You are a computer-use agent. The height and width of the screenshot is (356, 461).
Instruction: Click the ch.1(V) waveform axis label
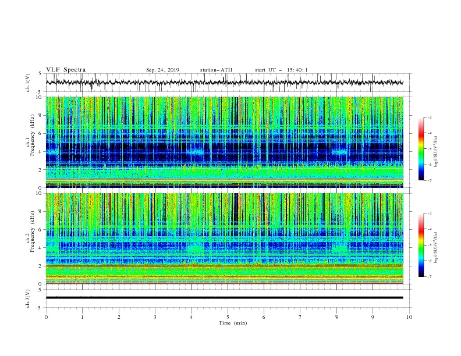point(28,83)
